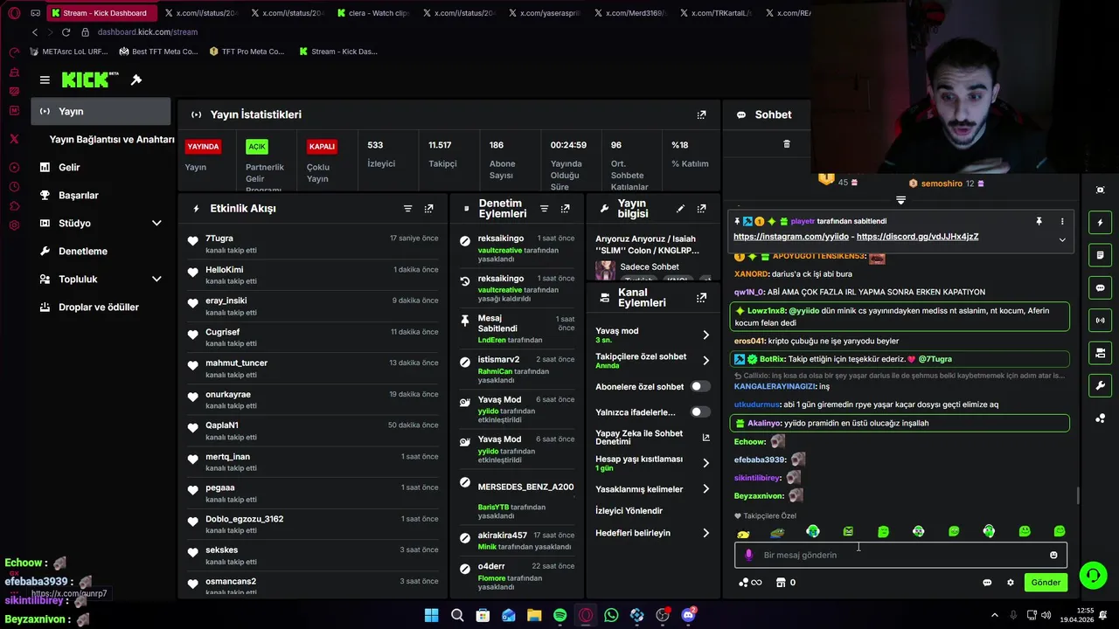Unpin the pinned chat message
This screenshot has width=1119, height=629.
coord(1039,221)
